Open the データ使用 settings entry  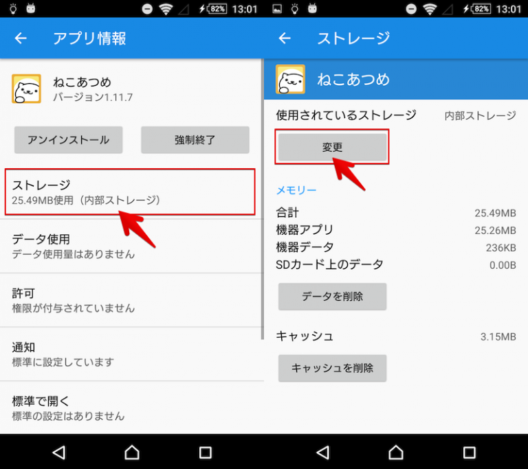pos(130,246)
